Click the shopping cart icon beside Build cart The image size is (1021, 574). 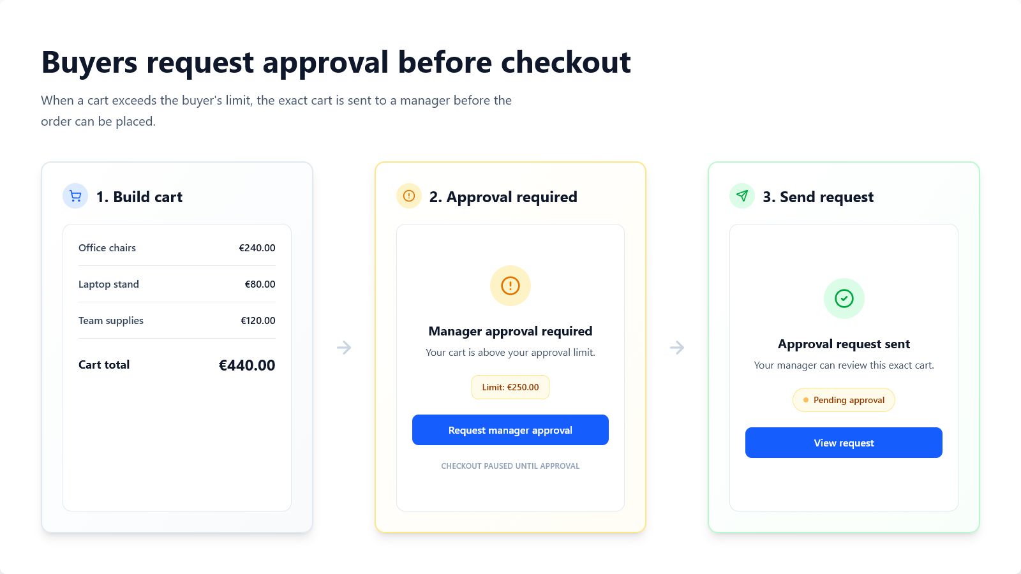[75, 196]
